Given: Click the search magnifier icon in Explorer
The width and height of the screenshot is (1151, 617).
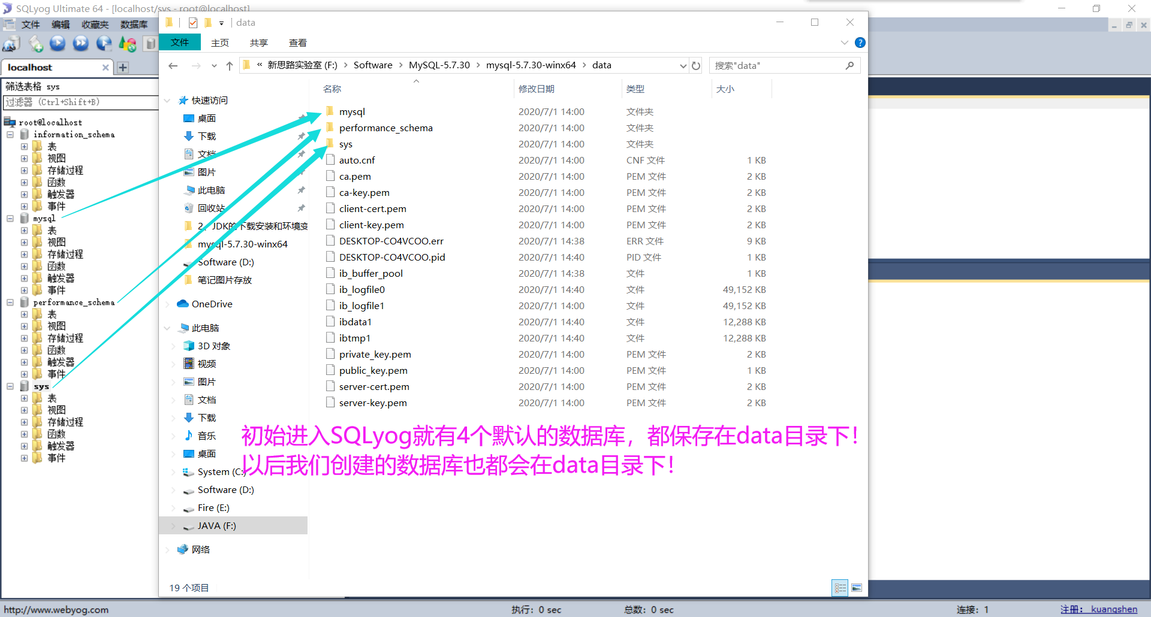Looking at the screenshot, I should click(849, 65).
